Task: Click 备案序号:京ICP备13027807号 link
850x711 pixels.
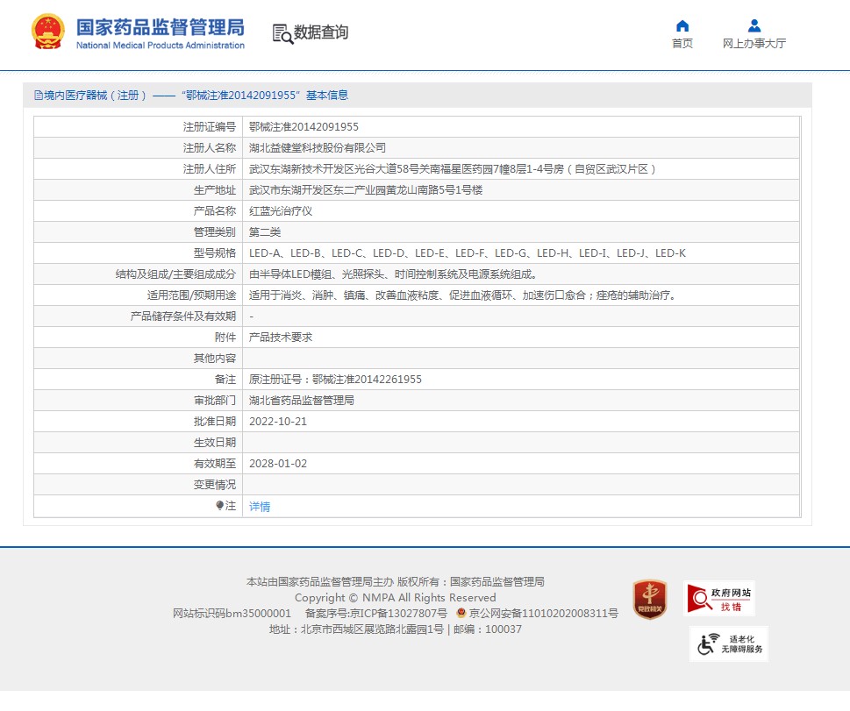Action: click(375, 614)
